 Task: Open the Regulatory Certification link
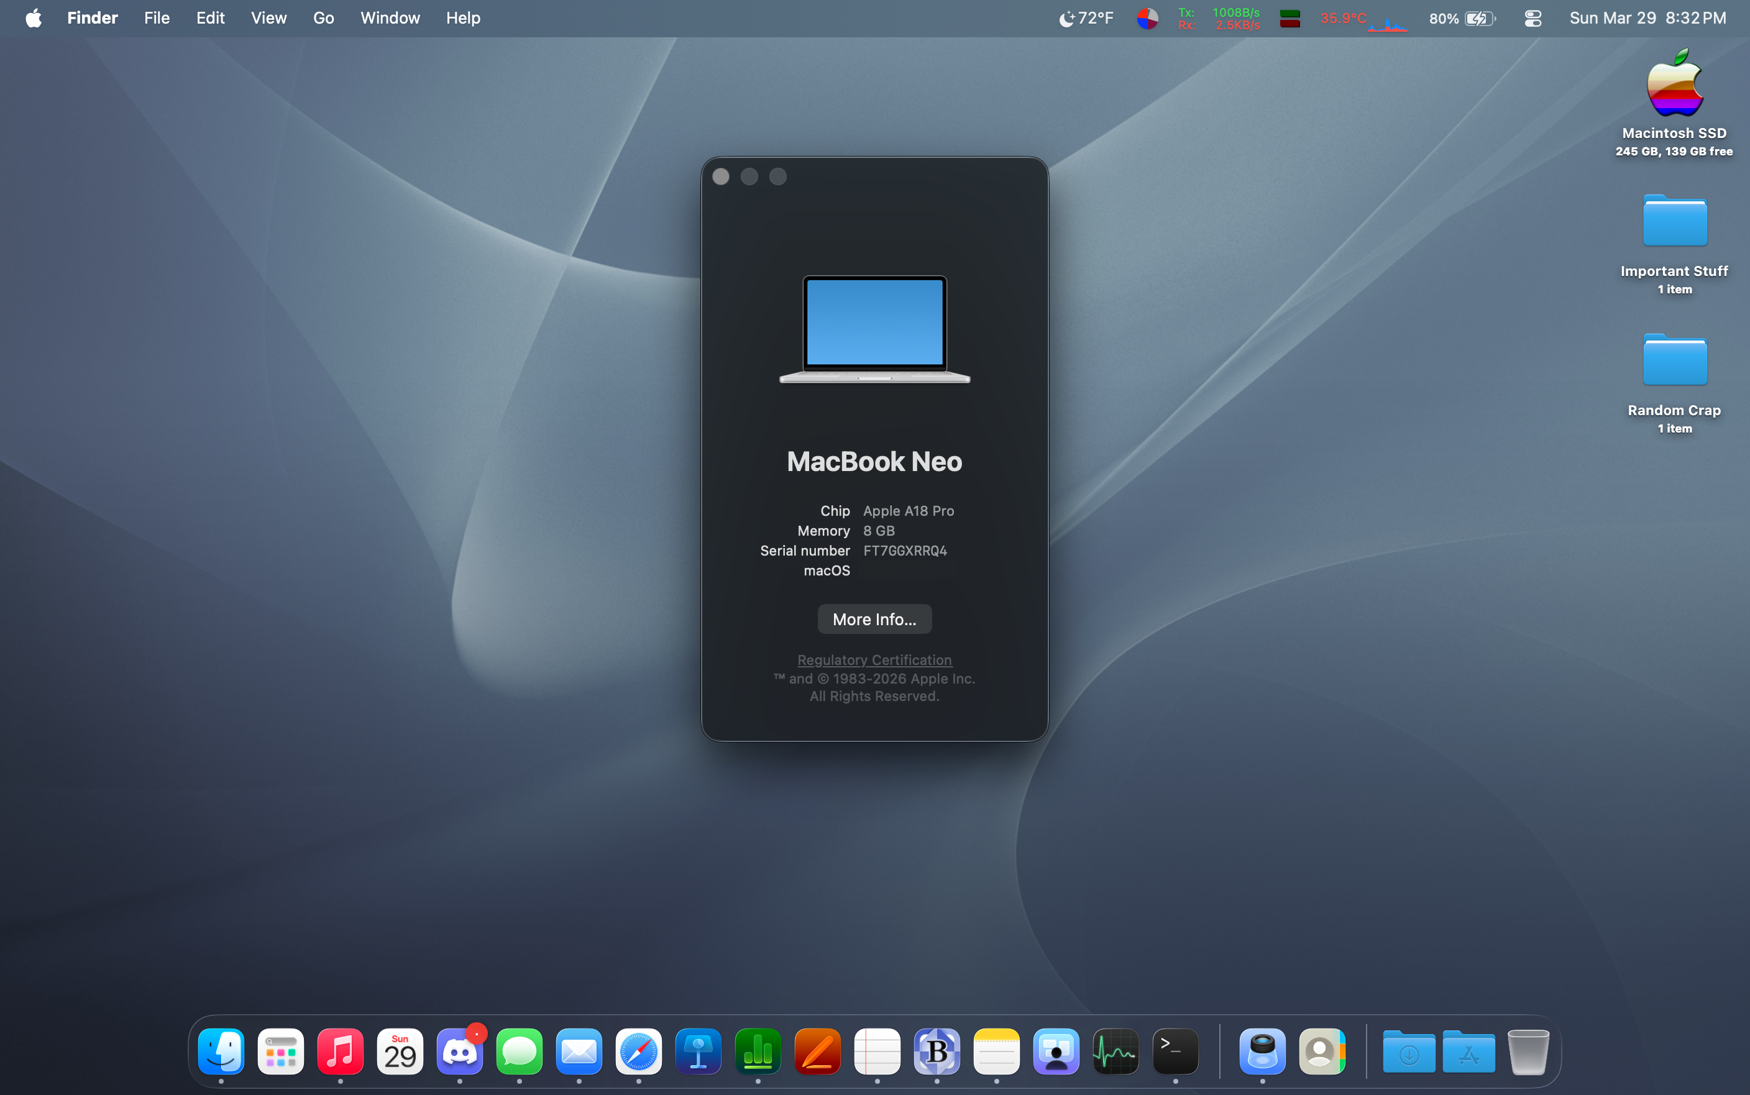(874, 660)
